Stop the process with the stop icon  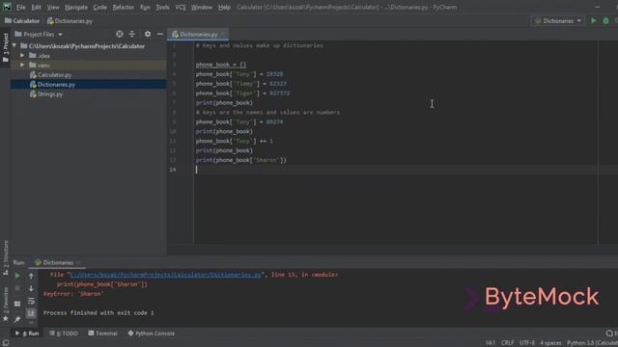click(x=17, y=288)
